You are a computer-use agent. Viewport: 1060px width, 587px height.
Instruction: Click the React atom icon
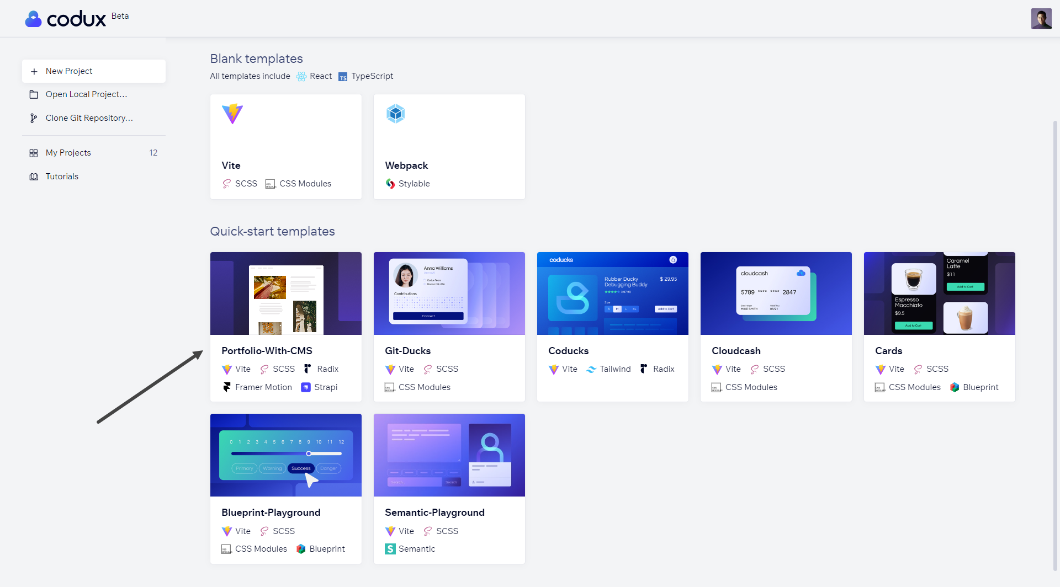pyautogui.click(x=301, y=77)
